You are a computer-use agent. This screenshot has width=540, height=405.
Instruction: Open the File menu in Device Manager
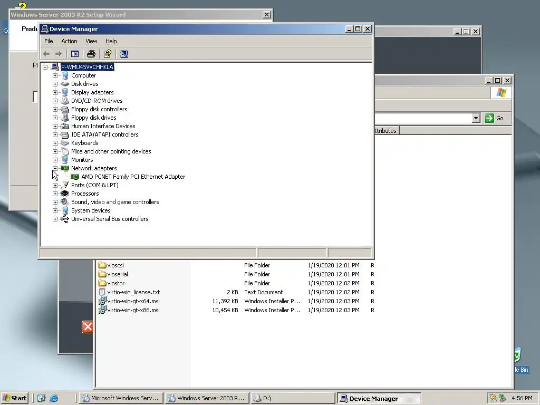pyautogui.click(x=49, y=41)
